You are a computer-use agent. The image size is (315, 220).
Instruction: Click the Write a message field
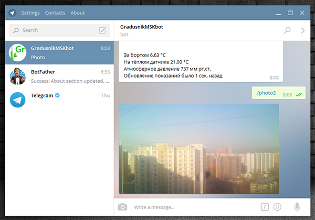click(193, 207)
